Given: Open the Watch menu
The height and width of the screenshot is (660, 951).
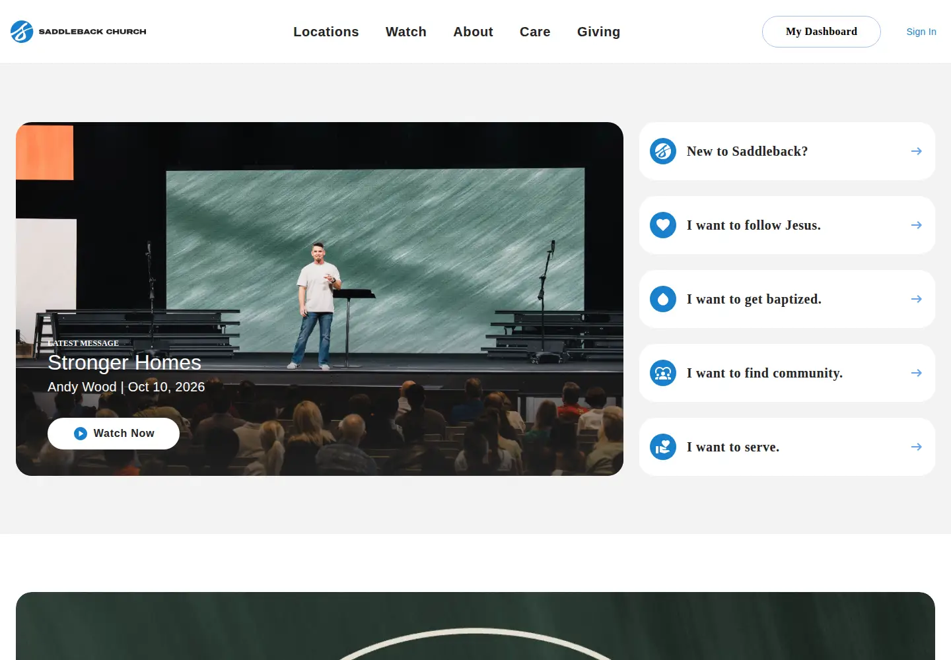Looking at the screenshot, I should click(406, 32).
